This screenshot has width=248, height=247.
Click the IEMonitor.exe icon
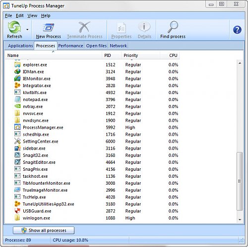pos(17,79)
